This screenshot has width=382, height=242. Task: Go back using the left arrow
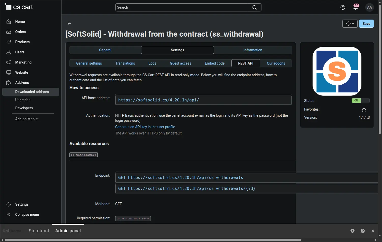coord(69,24)
